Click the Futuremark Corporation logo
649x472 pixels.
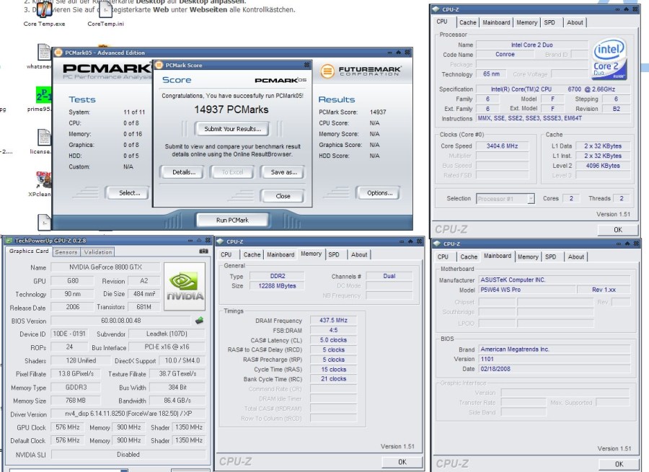tap(361, 71)
